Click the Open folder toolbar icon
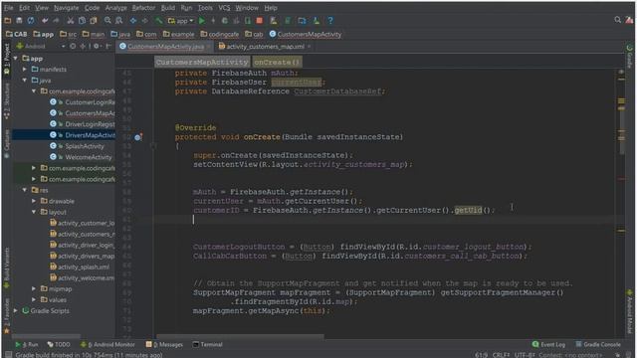Image resolution: width=637 pixels, height=358 pixels. click(8, 20)
